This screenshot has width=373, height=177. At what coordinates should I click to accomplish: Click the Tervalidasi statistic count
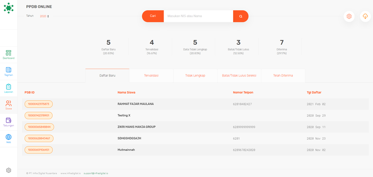pos(152,42)
